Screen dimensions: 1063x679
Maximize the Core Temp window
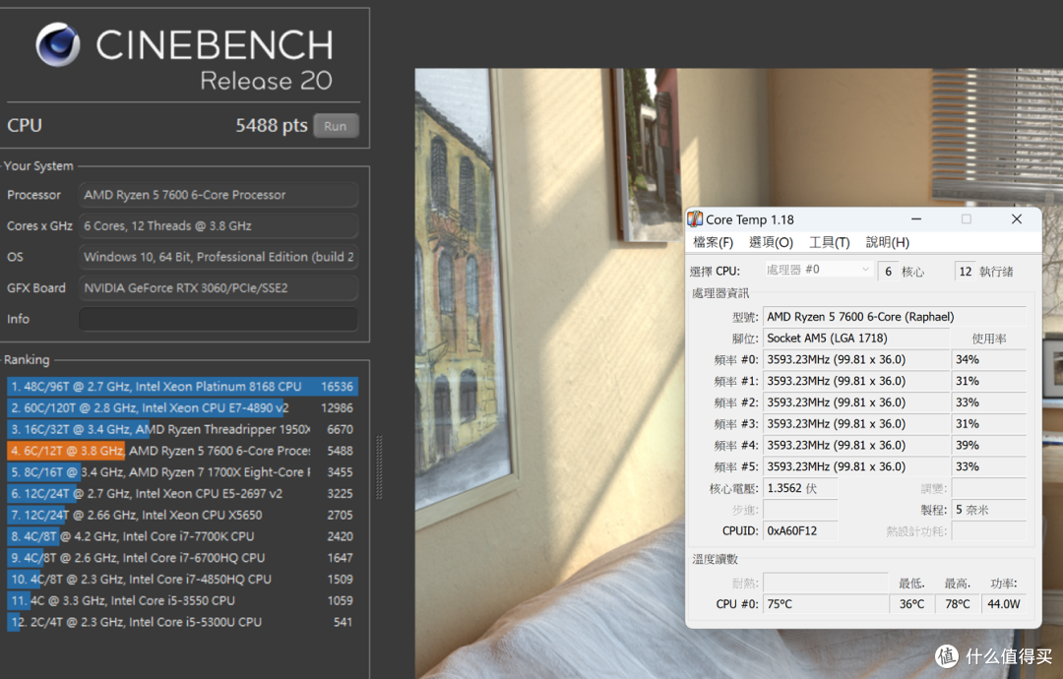pyautogui.click(x=967, y=218)
